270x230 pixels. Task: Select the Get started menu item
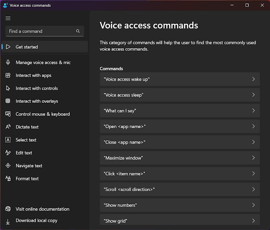[x=27, y=47]
